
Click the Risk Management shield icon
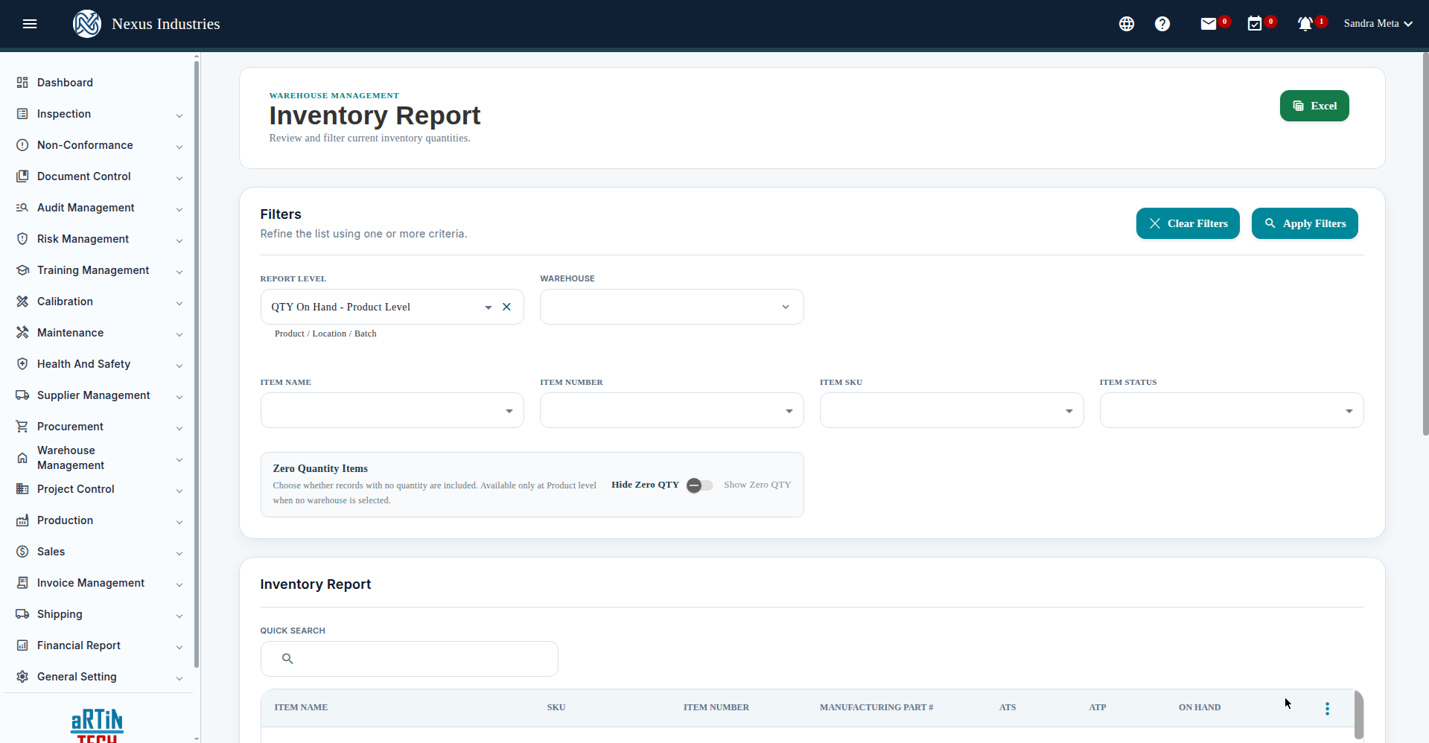pos(22,239)
